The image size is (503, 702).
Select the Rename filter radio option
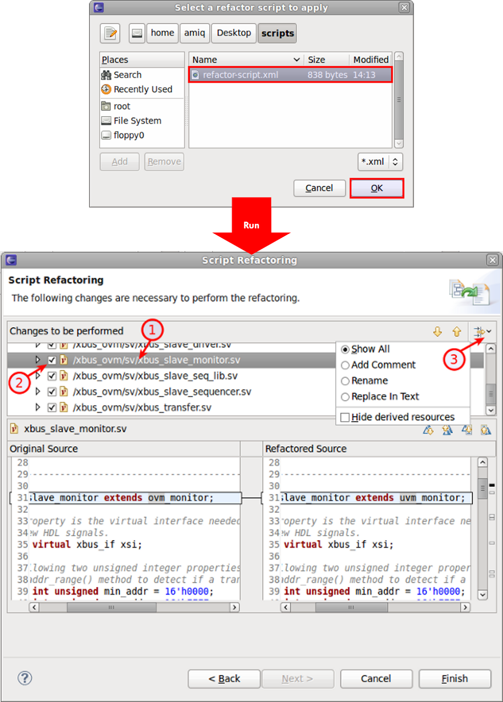point(345,381)
